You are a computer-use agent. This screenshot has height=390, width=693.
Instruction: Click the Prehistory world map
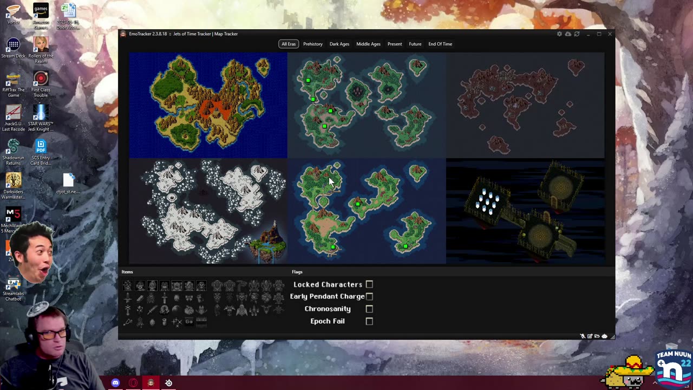click(208, 105)
